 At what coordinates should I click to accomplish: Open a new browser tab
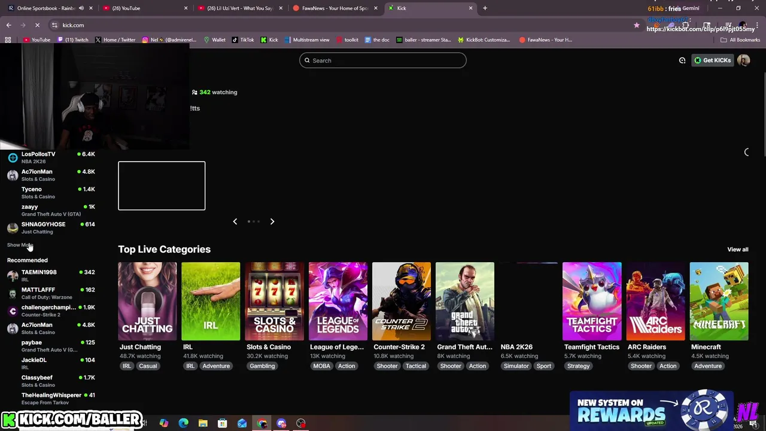[485, 8]
